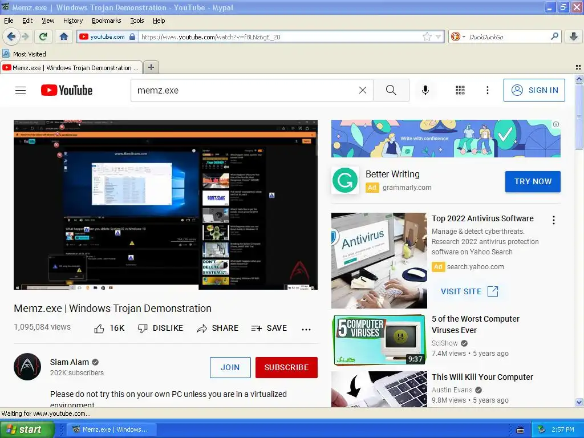This screenshot has height=438, width=584.
Task: Open the Bookmarks menu
Action: [107, 21]
